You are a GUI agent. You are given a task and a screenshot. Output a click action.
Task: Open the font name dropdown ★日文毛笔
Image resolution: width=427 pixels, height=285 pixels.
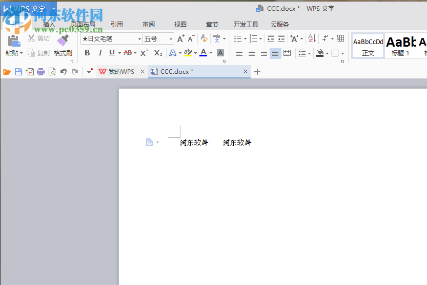(139, 39)
